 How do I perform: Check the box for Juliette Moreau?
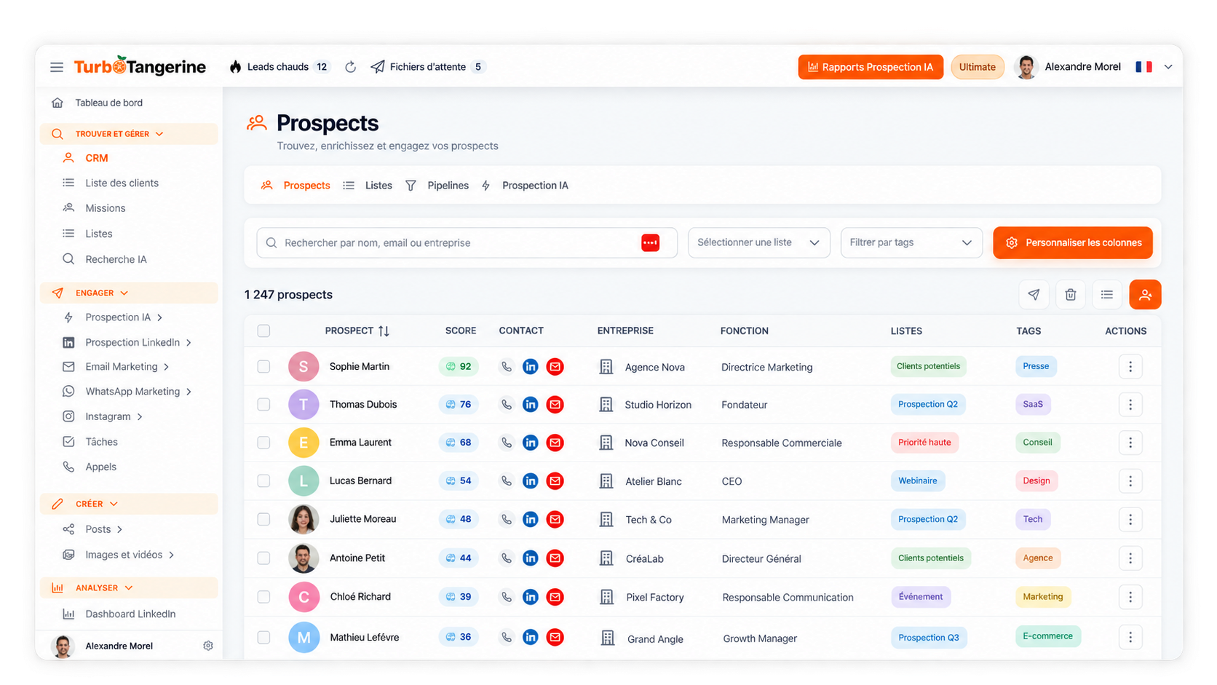(263, 520)
